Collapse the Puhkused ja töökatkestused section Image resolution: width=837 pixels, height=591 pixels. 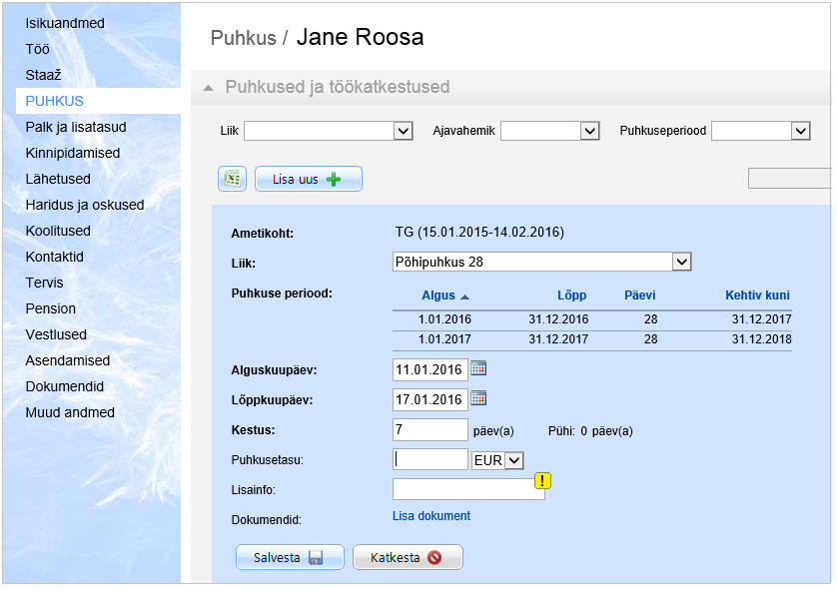coord(208,88)
